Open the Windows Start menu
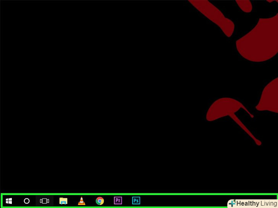 tap(9, 201)
